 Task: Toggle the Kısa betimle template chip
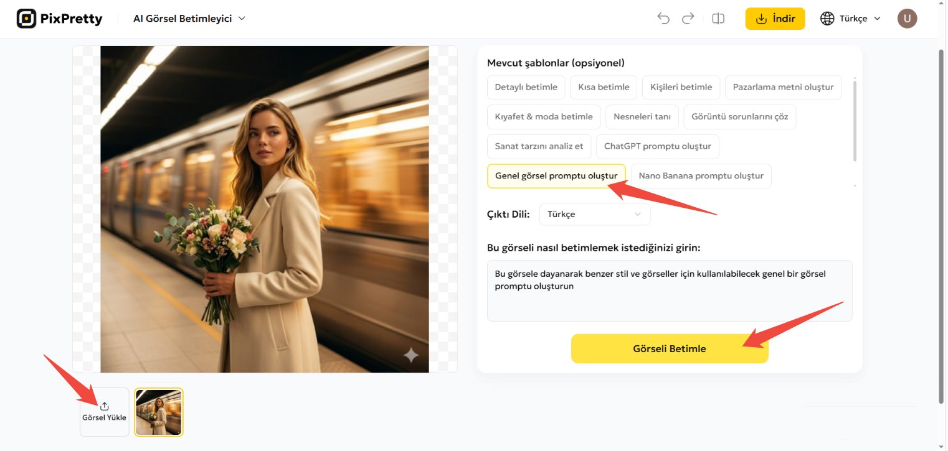[603, 87]
